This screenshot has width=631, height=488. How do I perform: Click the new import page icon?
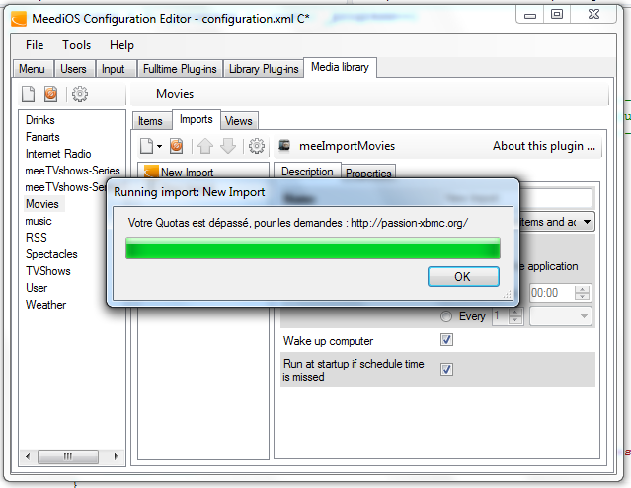coord(146,146)
